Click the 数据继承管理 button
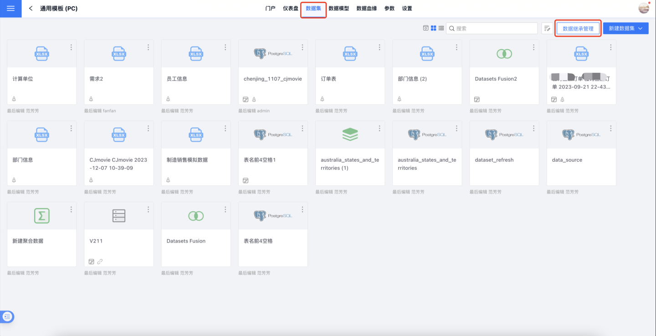This screenshot has height=336, width=656. (x=578, y=29)
